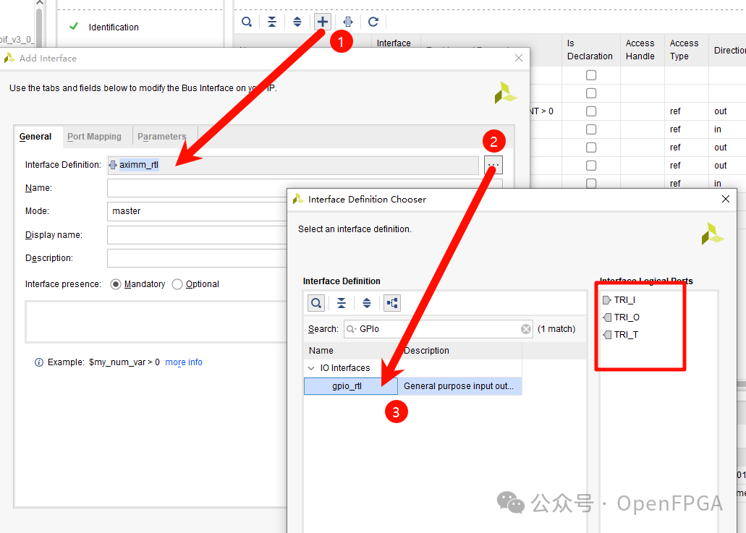Image resolution: width=746 pixels, height=533 pixels.
Task: Expand all in Interface Definition Chooser toolbar
Action: coord(367,303)
